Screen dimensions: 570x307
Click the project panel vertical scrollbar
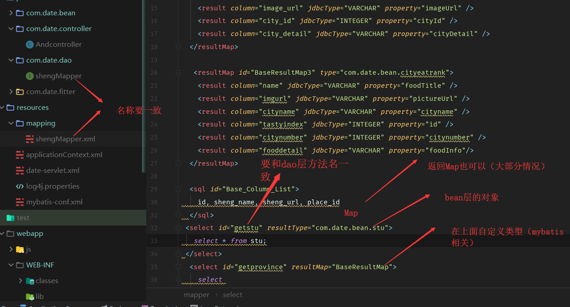point(144,86)
